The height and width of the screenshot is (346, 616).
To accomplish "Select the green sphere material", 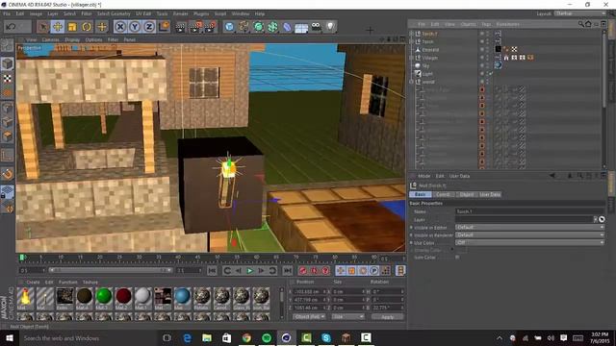I will pos(104,297).
